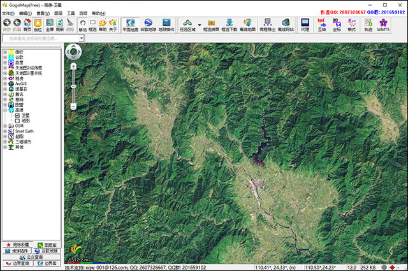
Task: Open the WMTS tool
Action: click(x=383, y=25)
